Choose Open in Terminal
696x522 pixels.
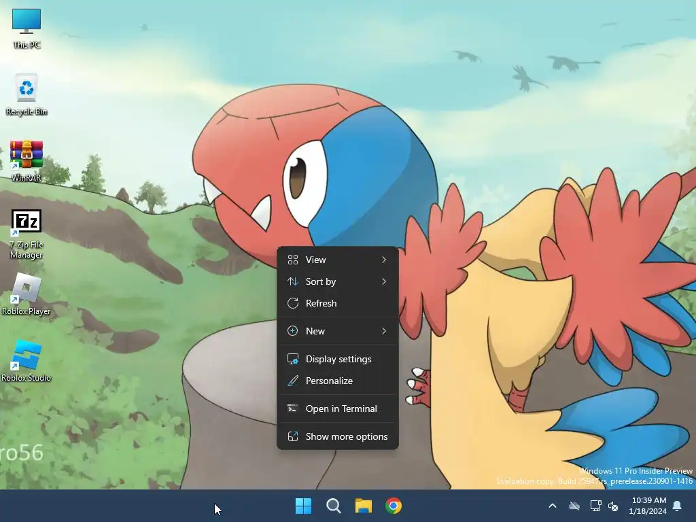338,408
